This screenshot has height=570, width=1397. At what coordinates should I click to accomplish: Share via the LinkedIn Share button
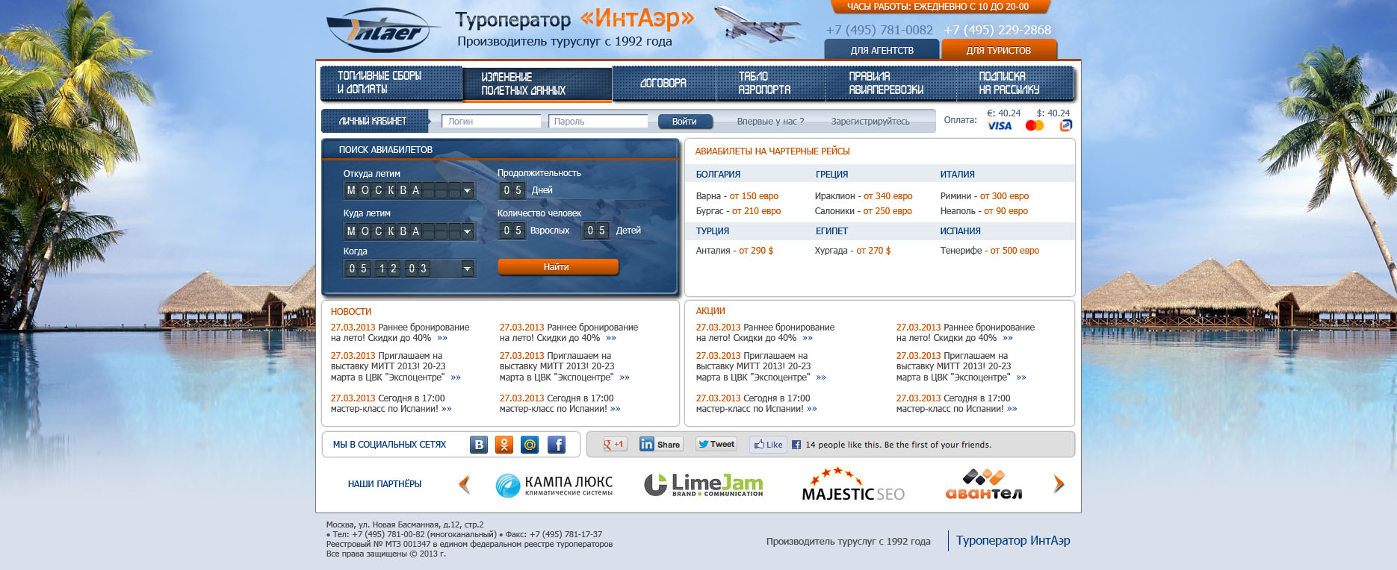click(x=660, y=445)
